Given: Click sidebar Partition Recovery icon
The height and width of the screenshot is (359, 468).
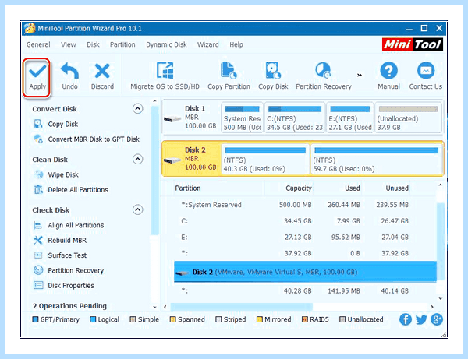Looking at the screenshot, I should [x=38, y=270].
